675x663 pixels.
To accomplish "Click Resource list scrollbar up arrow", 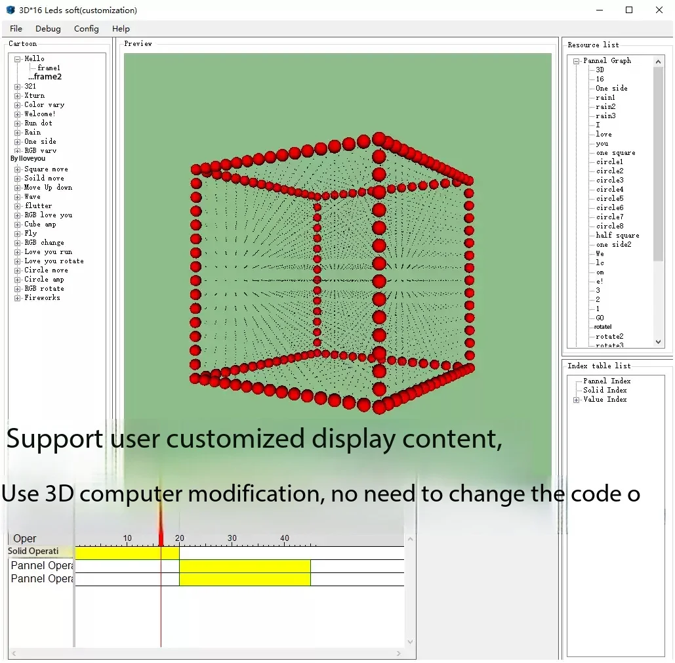I will 658,62.
